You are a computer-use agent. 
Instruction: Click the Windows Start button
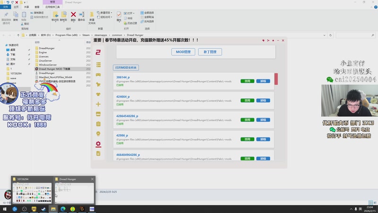click(x=5, y=209)
